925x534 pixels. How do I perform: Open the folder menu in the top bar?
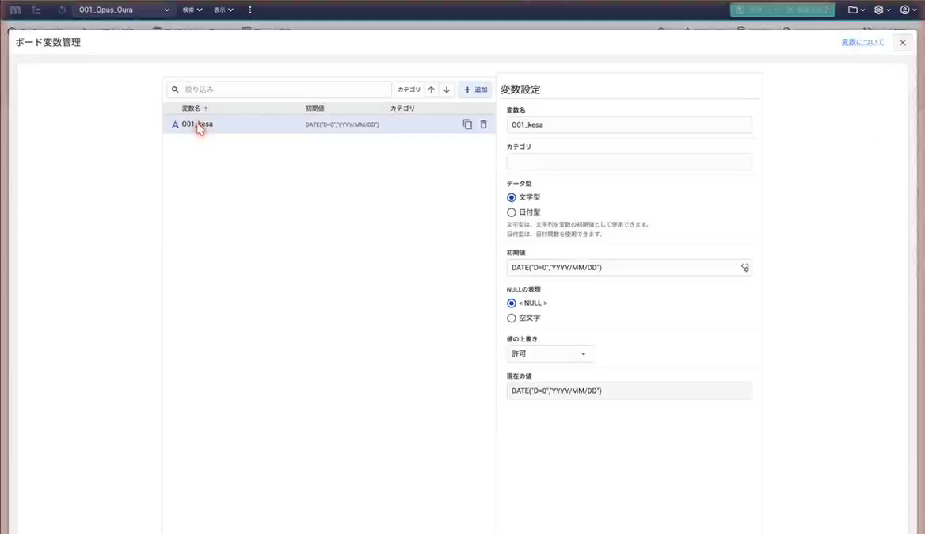[x=856, y=10]
